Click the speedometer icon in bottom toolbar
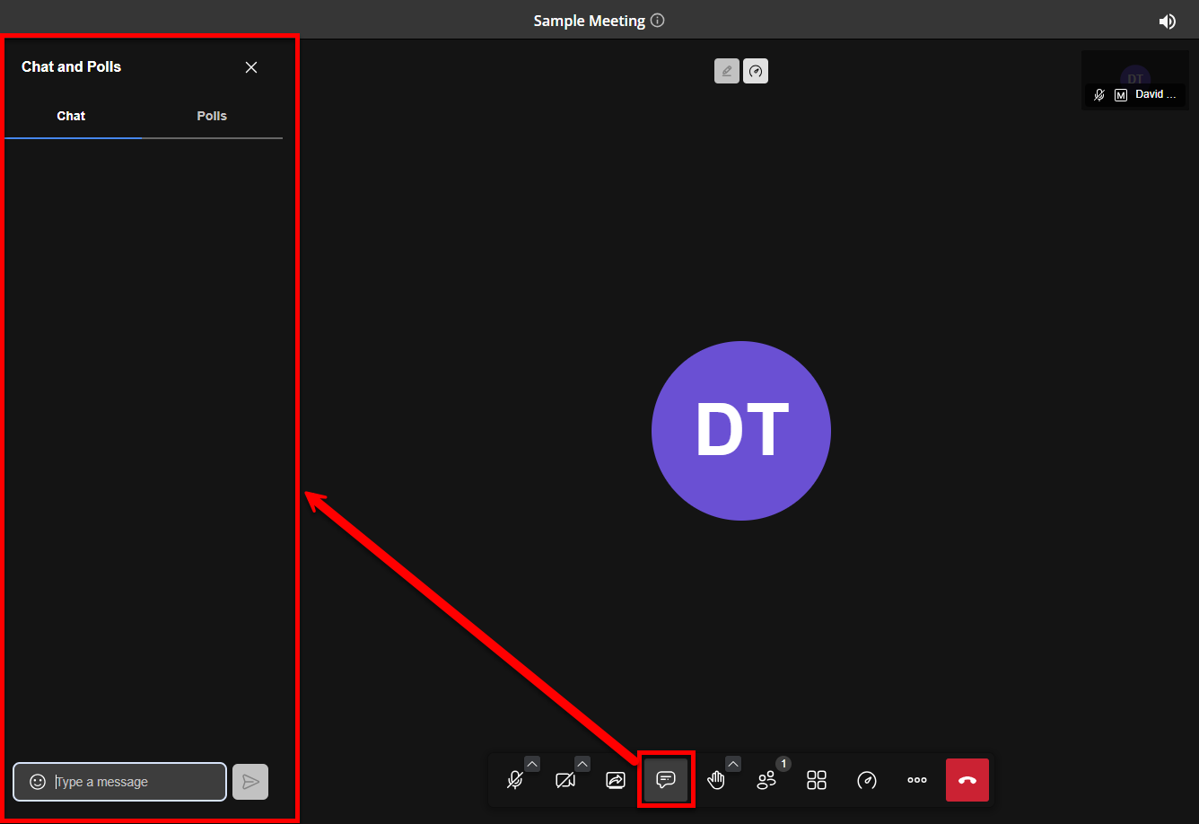 pyautogui.click(x=867, y=780)
